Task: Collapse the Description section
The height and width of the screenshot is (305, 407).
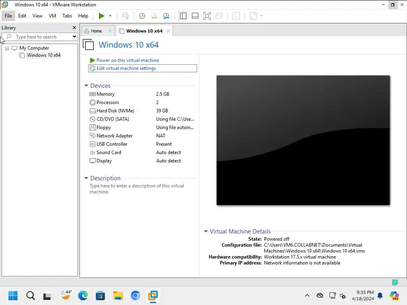Action: pyautogui.click(x=86, y=178)
